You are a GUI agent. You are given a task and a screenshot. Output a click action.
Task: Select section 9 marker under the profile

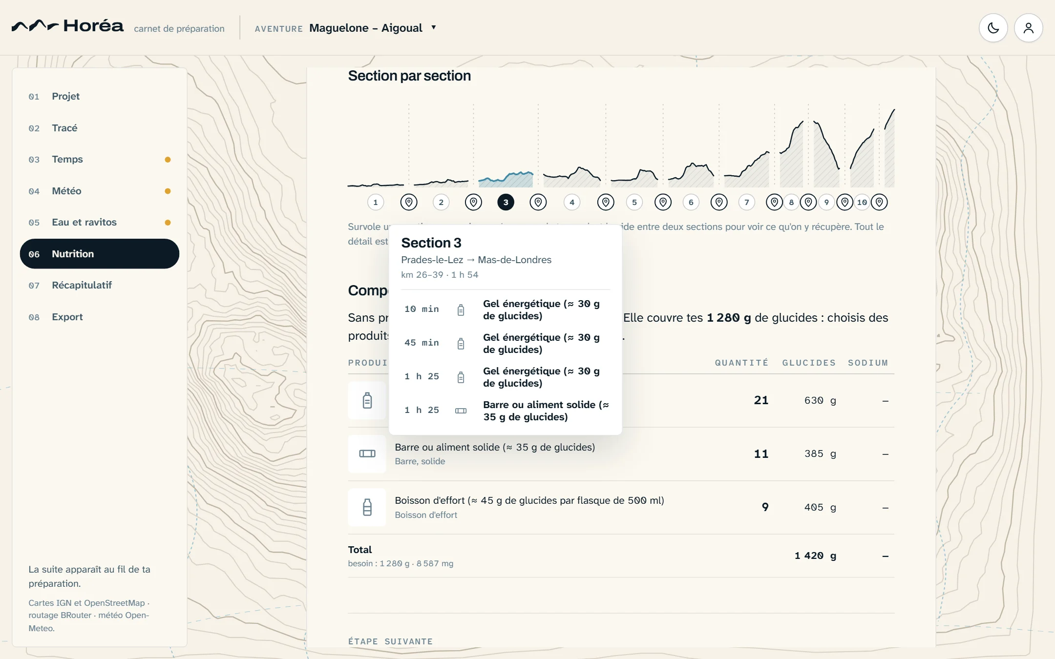coord(827,202)
